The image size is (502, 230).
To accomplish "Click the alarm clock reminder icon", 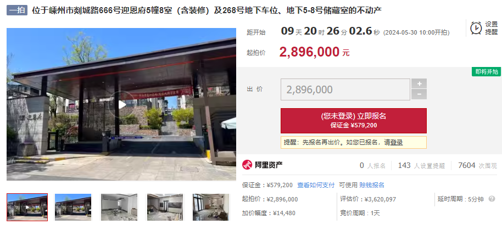I will (x=476, y=28).
